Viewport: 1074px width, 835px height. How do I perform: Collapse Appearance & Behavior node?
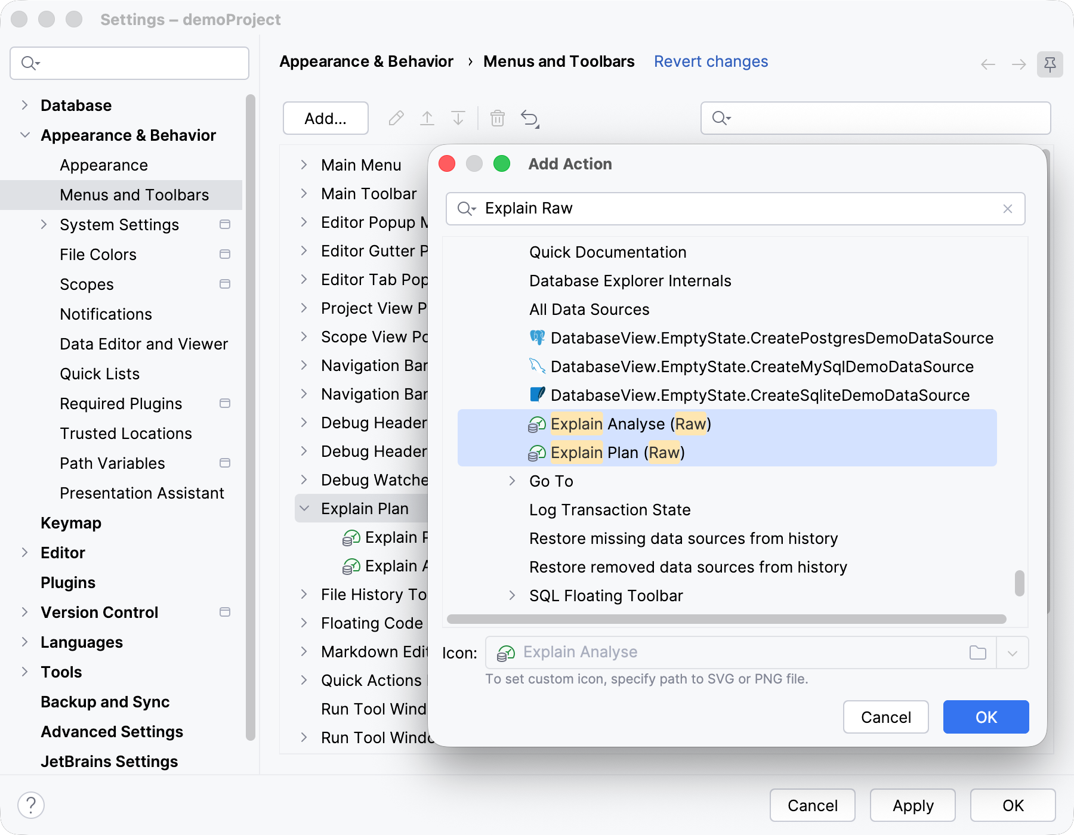pos(25,135)
